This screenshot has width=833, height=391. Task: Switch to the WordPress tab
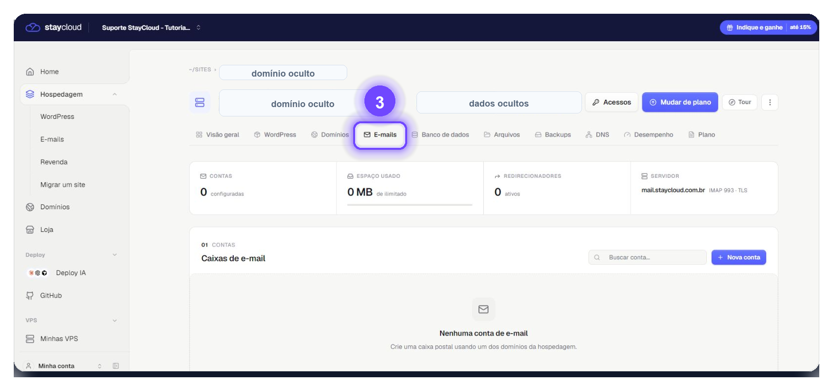(275, 135)
